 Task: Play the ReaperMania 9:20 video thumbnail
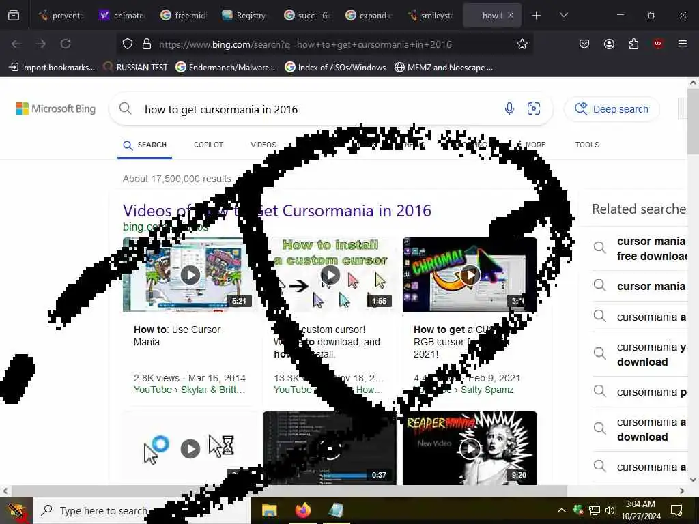pos(470,448)
